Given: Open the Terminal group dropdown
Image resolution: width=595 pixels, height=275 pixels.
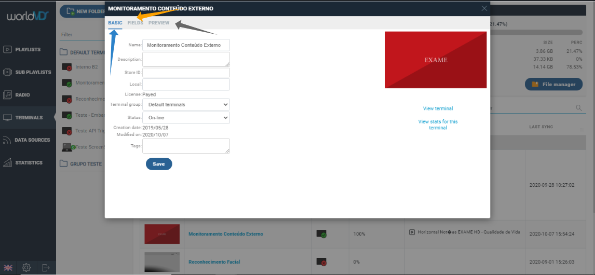Looking at the screenshot, I should tap(186, 104).
